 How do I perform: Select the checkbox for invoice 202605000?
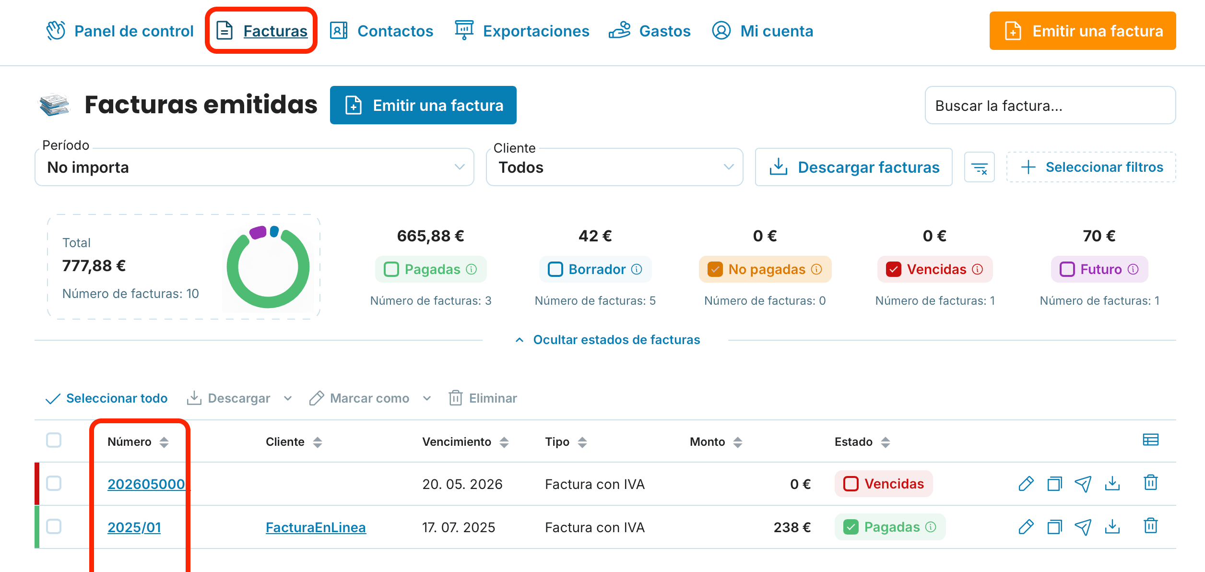click(54, 483)
